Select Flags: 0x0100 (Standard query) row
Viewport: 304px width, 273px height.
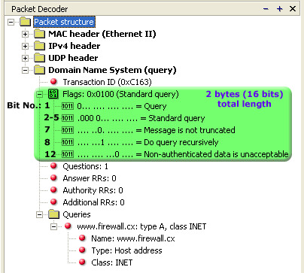120,94
